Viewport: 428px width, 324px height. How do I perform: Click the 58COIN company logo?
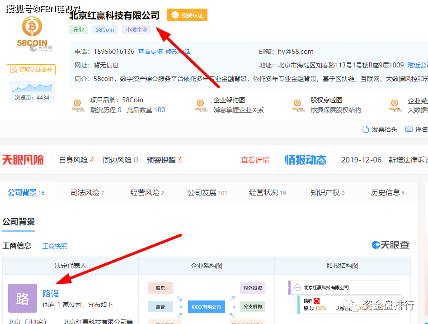(x=32, y=33)
